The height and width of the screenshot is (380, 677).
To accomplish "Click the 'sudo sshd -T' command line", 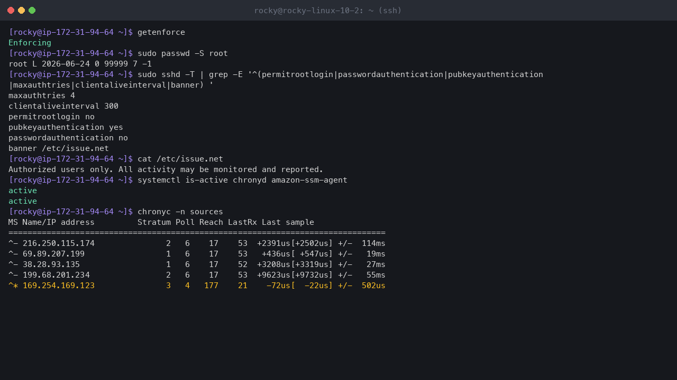I will point(340,74).
